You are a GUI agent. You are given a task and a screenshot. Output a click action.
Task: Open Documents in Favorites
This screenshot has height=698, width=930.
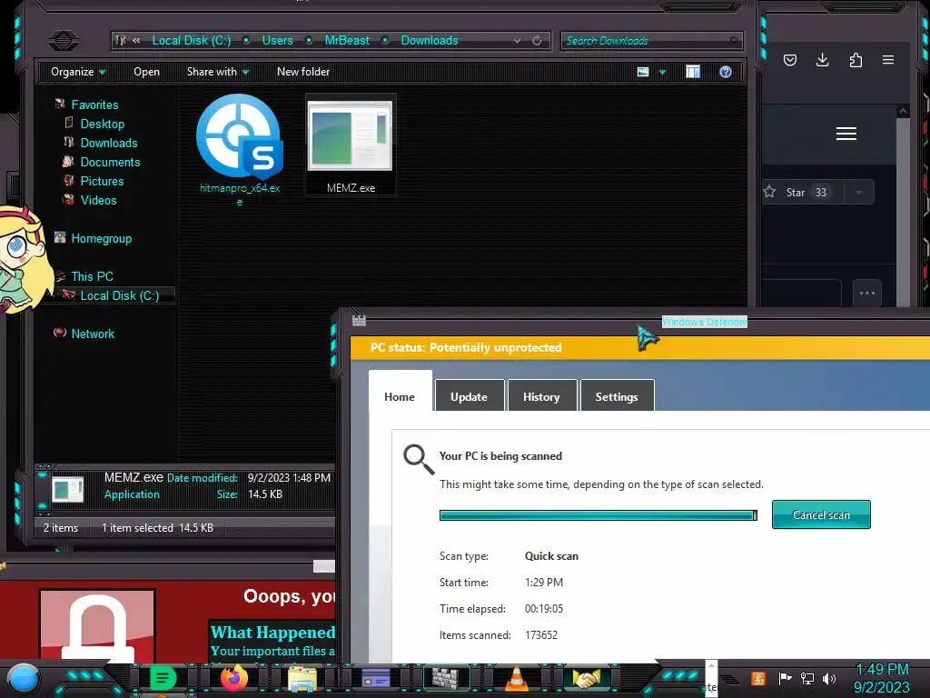coord(110,162)
